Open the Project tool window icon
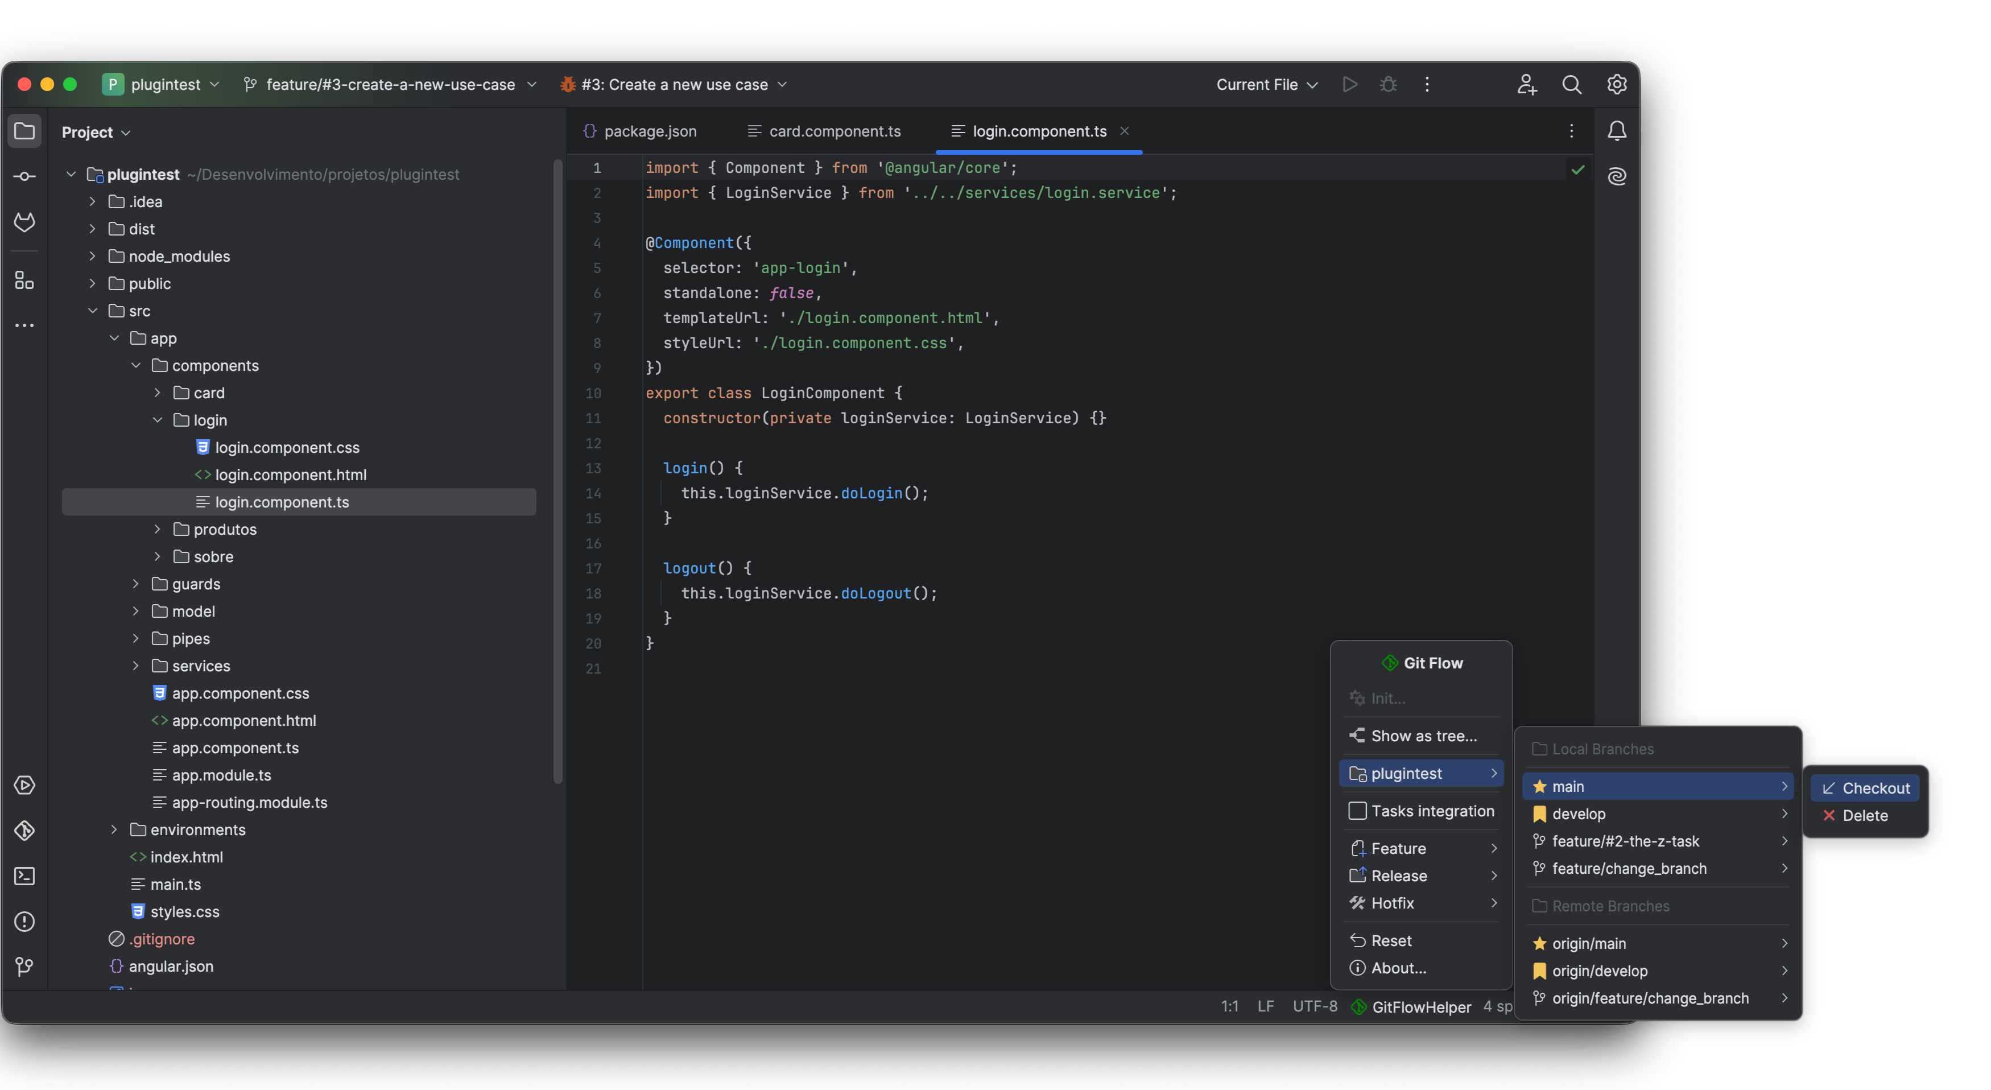The image size is (1991, 1090). point(24,131)
